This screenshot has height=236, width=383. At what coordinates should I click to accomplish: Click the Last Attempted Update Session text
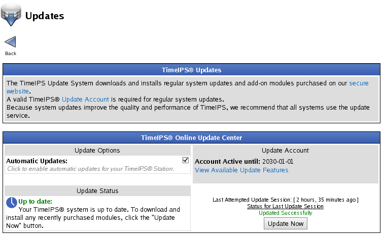click(285, 200)
